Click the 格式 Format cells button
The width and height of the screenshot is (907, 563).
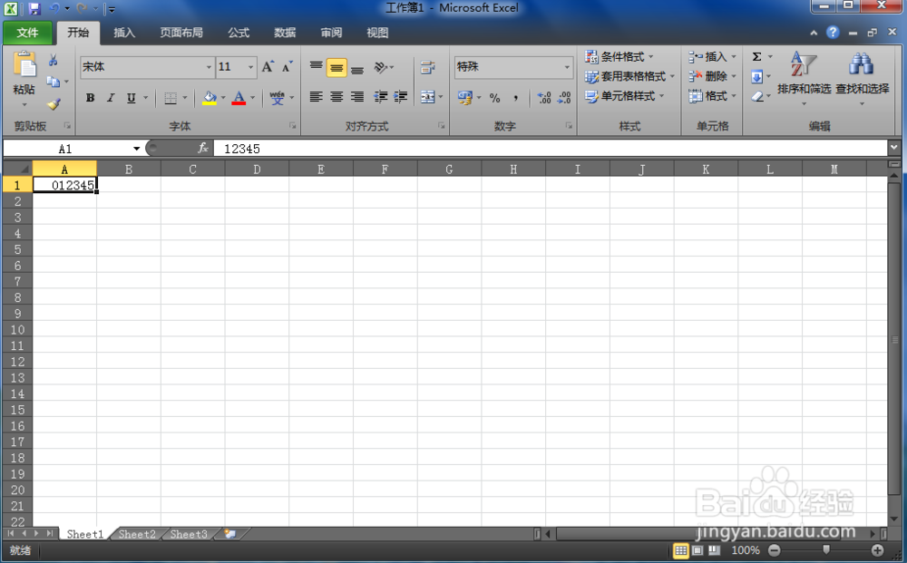click(712, 96)
